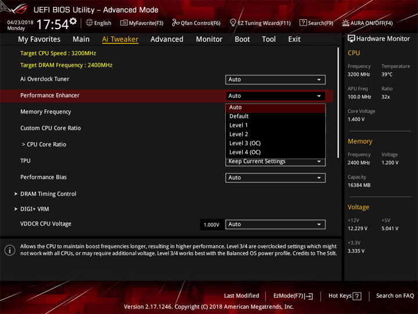Click the info icon beside help text
The height and width of the screenshot is (314, 418).
coord(10,250)
